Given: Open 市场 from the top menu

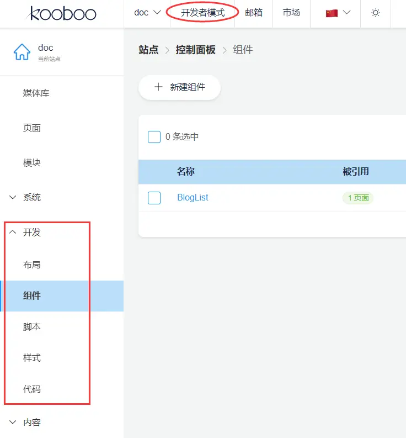Looking at the screenshot, I should coord(291,13).
